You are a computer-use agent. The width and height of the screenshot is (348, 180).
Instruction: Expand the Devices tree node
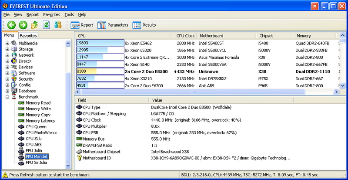click(x=7, y=67)
